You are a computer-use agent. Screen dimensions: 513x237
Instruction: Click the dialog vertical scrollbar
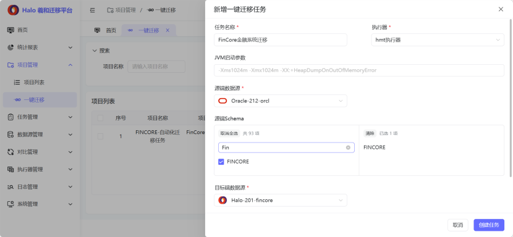point(511,98)
